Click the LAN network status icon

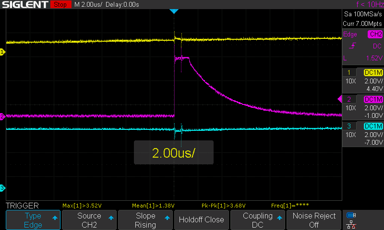[351, 225]
